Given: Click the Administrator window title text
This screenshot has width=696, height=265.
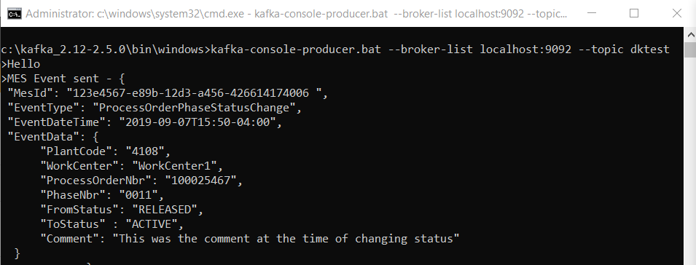Looking at the screenshot, I should click(297, 14).
